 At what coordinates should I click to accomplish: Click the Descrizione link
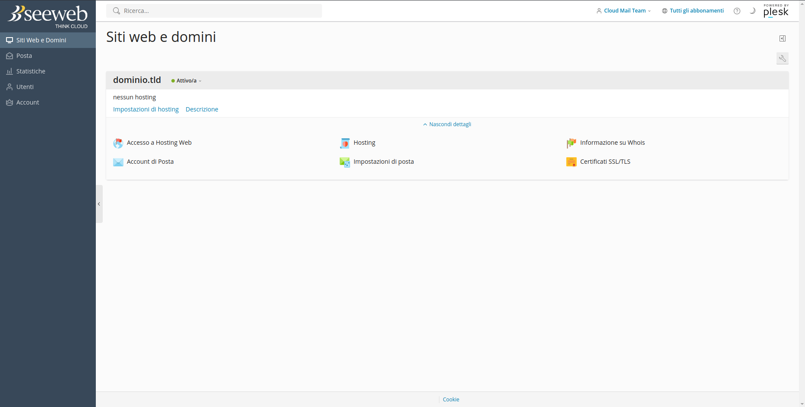tap(202, 109)
